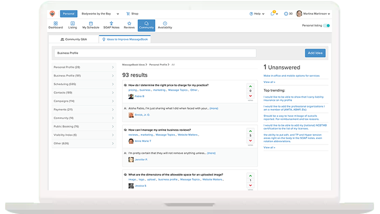Click the logo tag
380x214 pixels.
(x=142, y=180)
